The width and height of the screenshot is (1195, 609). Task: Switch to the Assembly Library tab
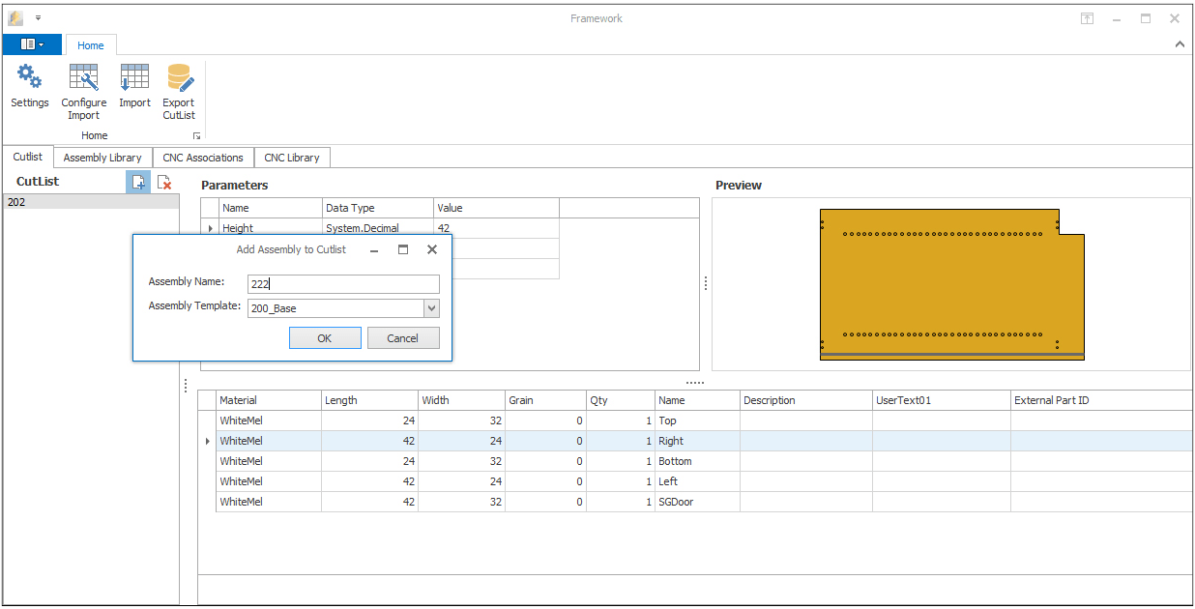click(102, 158)
